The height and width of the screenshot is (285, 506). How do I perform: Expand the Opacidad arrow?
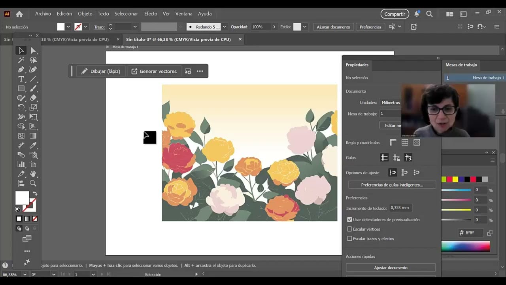274,27
